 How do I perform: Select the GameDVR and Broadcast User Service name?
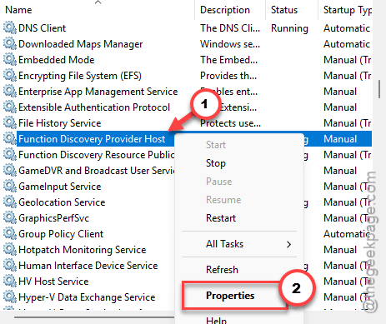(x=97, y=171)
